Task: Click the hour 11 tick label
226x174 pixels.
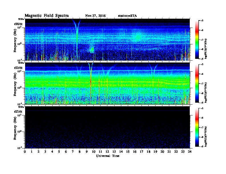Action: tap(100, 152)
